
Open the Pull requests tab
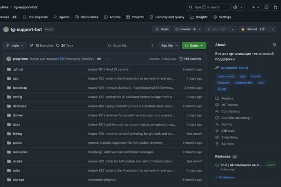36,17
